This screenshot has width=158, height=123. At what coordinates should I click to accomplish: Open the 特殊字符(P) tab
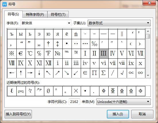(35, 15)
